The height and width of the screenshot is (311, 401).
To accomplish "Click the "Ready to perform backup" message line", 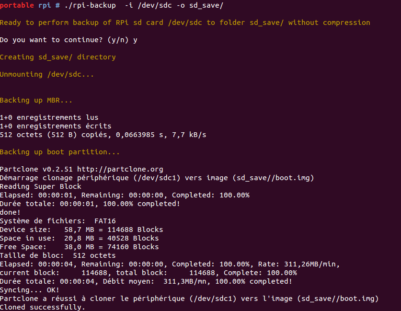I will point(185,23).
